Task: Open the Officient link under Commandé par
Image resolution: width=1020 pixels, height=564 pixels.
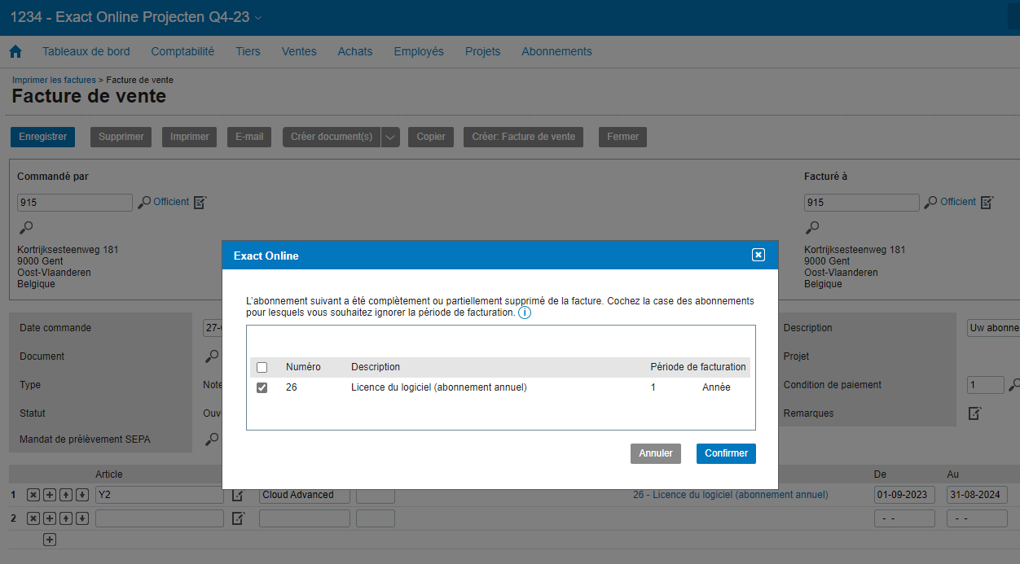Action: [171, 202]
